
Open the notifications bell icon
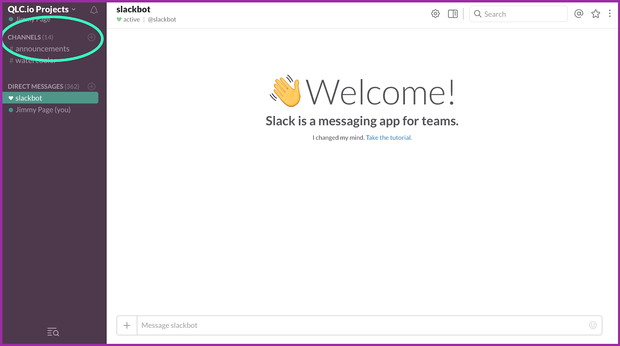pyautogui.click(x=94, y=10)
